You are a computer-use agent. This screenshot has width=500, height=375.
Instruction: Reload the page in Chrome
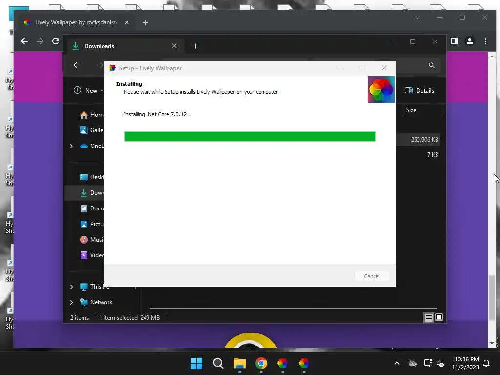56,41
